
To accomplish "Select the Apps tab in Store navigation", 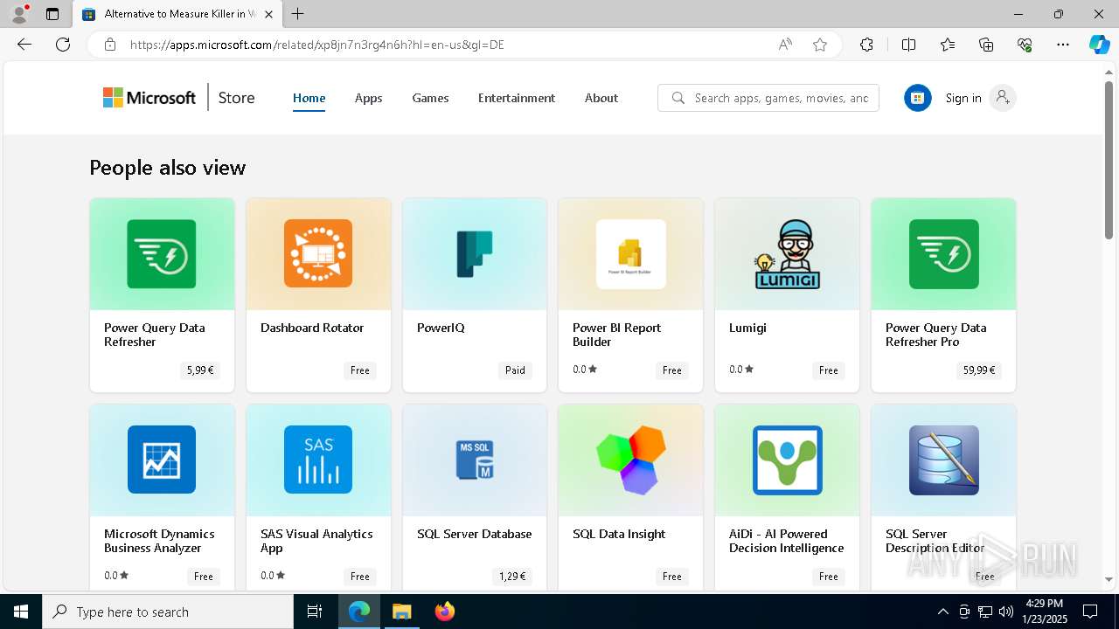I will 368,98.
